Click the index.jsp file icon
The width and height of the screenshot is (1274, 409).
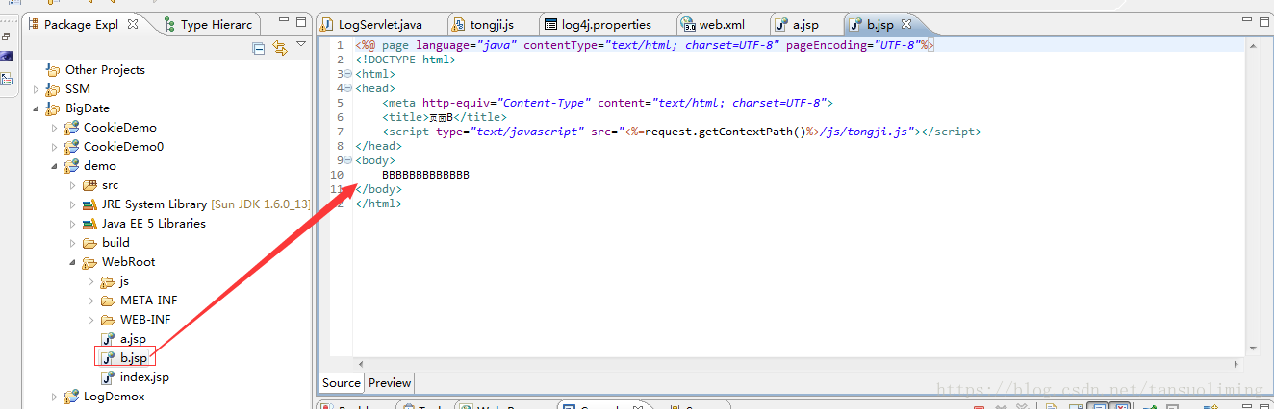tap(108, 377)
